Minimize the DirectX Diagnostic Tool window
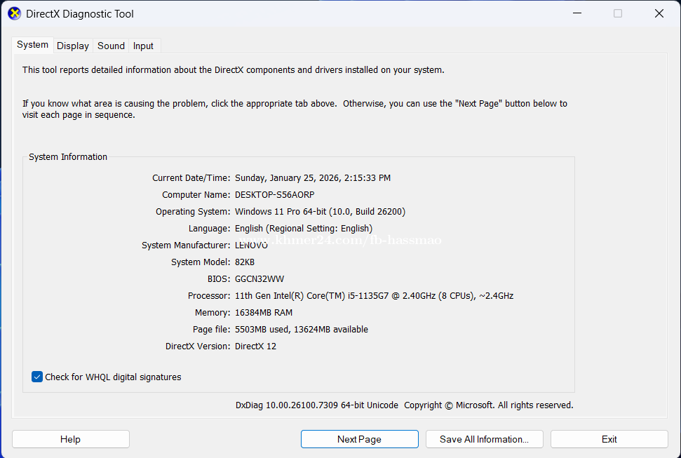This screenshot has width=681, height=458. tap(577, 13)
